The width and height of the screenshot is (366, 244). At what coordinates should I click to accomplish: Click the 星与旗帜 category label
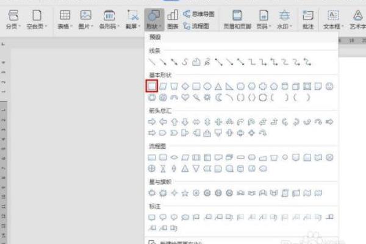(x=160, y=182)
